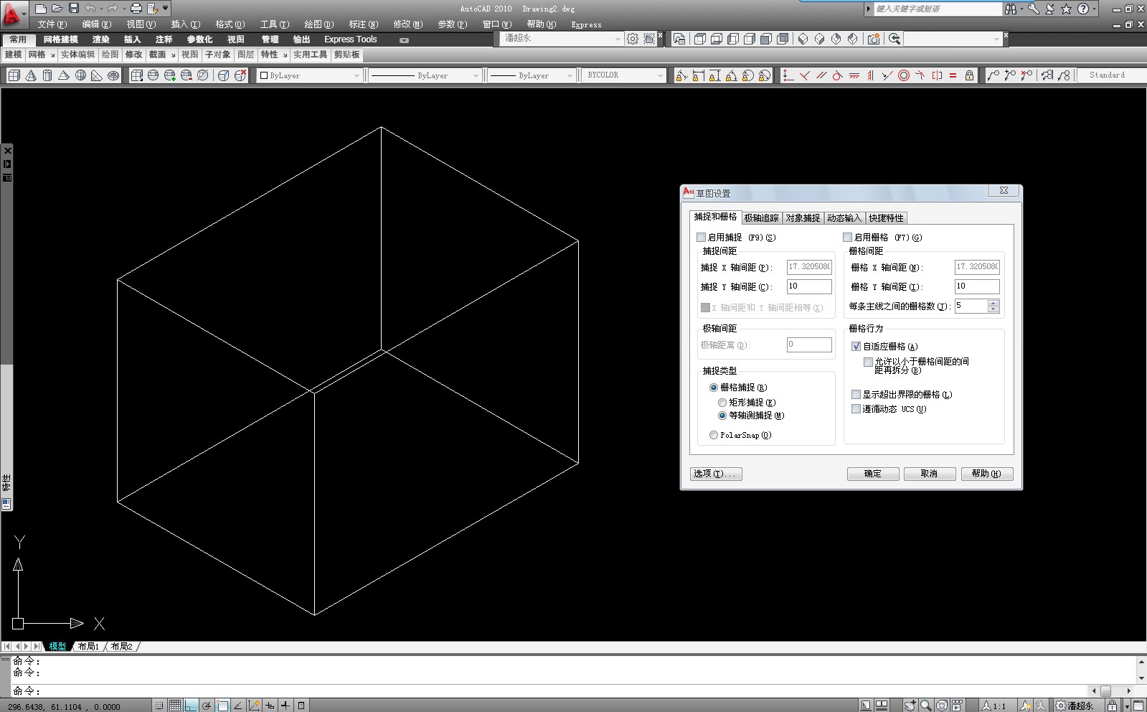The width and height of the screenshot is (1147, 712).
Task: Toggle the grid display icon in status bar
Action: click(174, 706)
